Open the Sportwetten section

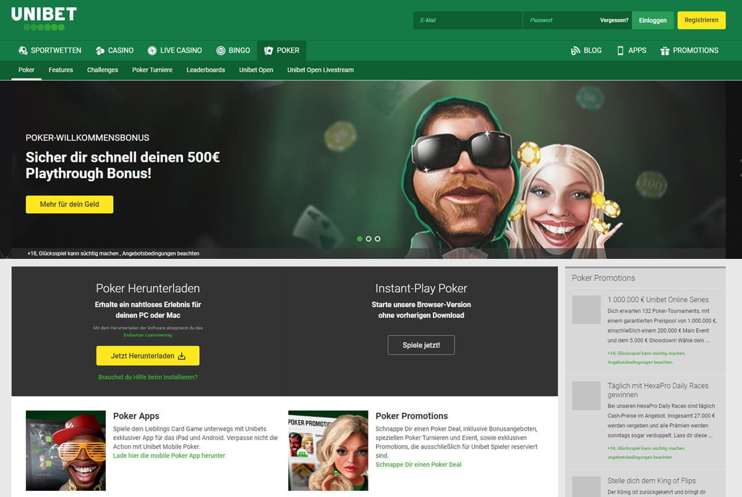pos(50,51)
